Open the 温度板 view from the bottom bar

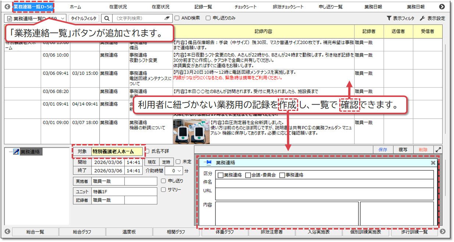(x=129, y=232)
